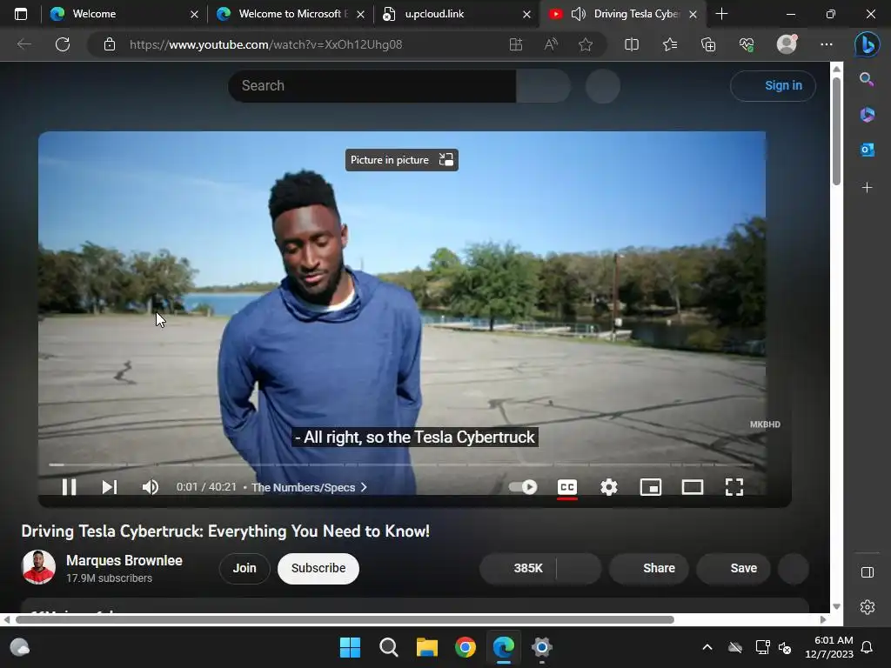Viewport: 891px width, 668px height.
Task: Switch to miniplayer mode
Action: pyautogui.click(x=651, y=487)
